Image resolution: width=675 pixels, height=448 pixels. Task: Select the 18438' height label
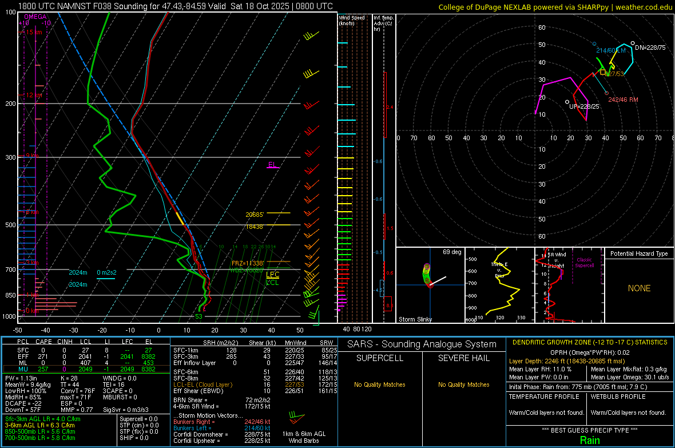click(255, 227)
